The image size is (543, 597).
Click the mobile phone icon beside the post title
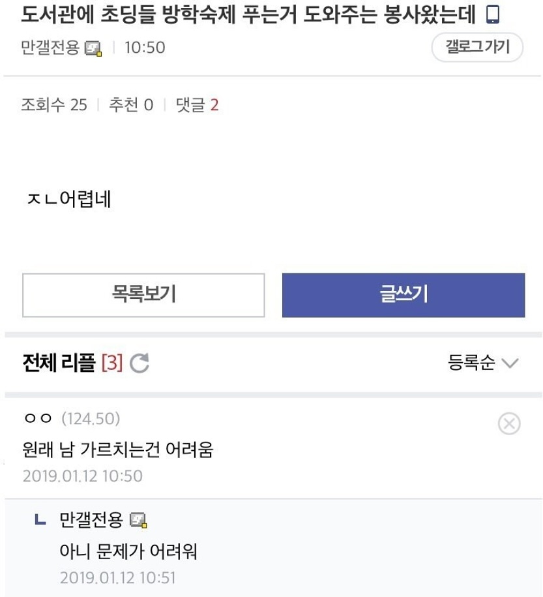pos(493,14)
